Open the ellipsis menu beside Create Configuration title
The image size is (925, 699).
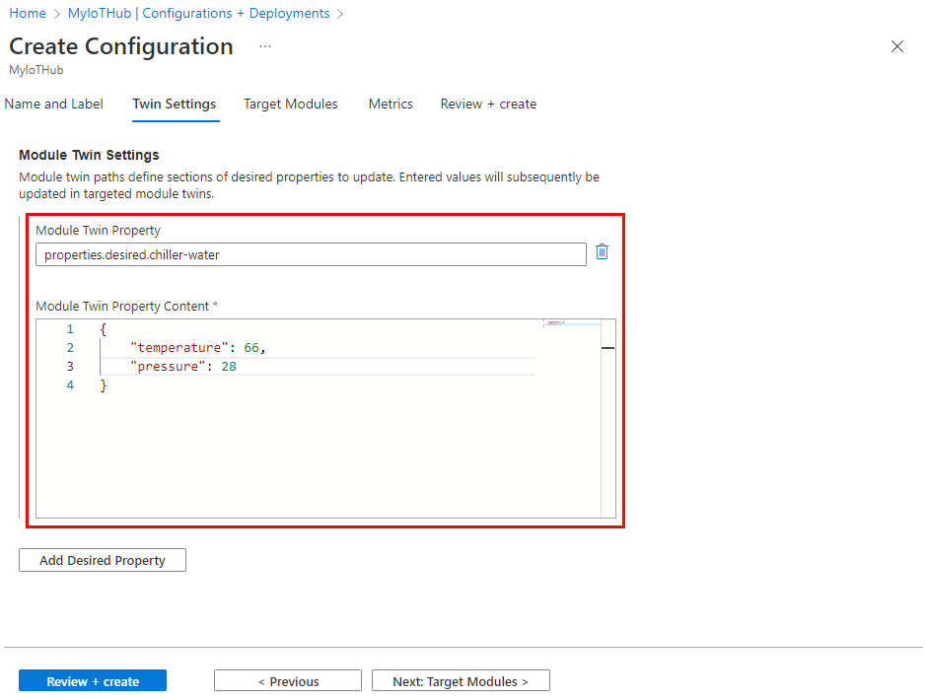[x=263, y=46]
